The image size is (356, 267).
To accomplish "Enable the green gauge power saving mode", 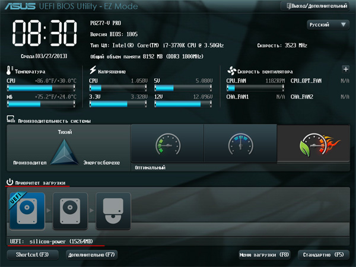I will (167, 144).
